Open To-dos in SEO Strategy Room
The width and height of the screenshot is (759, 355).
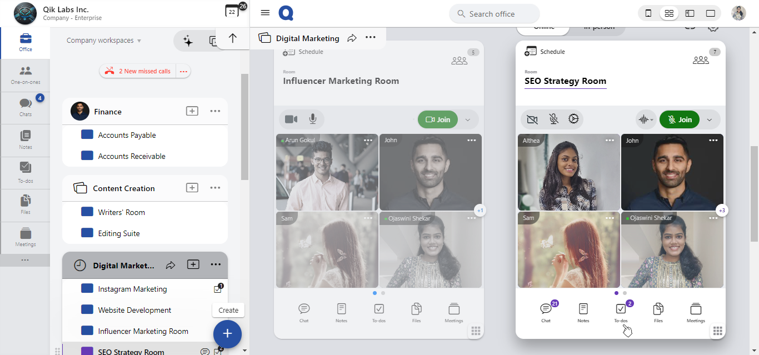pyautogui.click(x=621, y=312)
